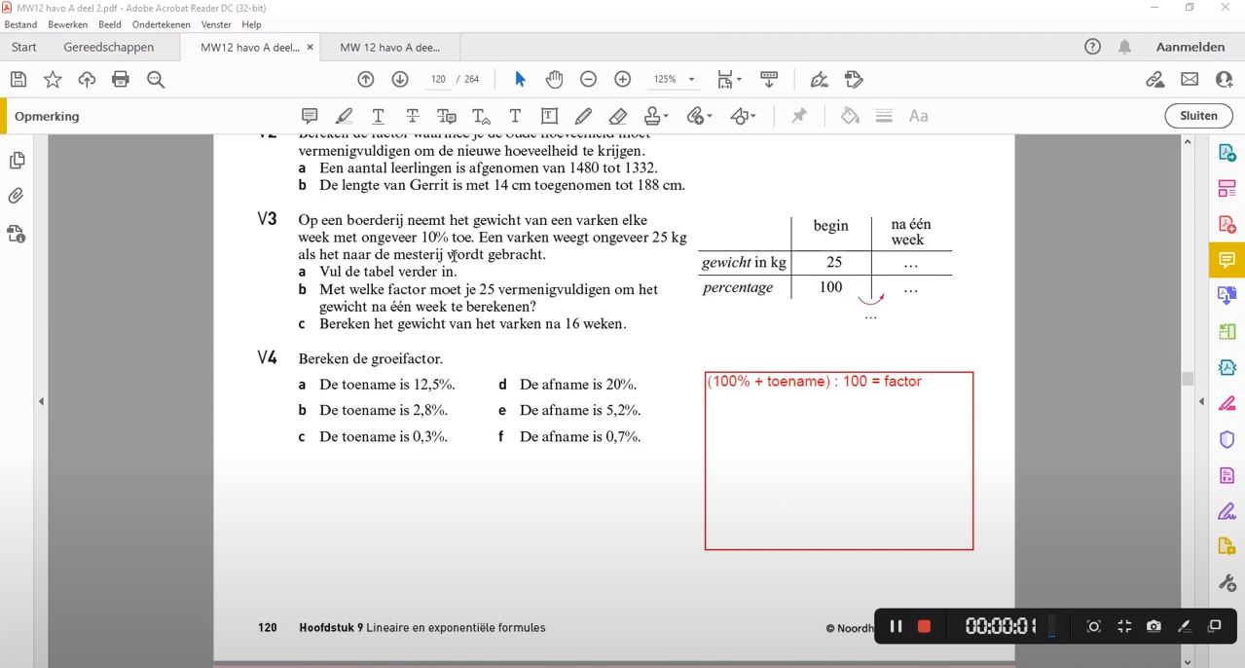Screen dimensions: 1245x668
Task: Select the Add text comment tool
Action: [515, 116]
